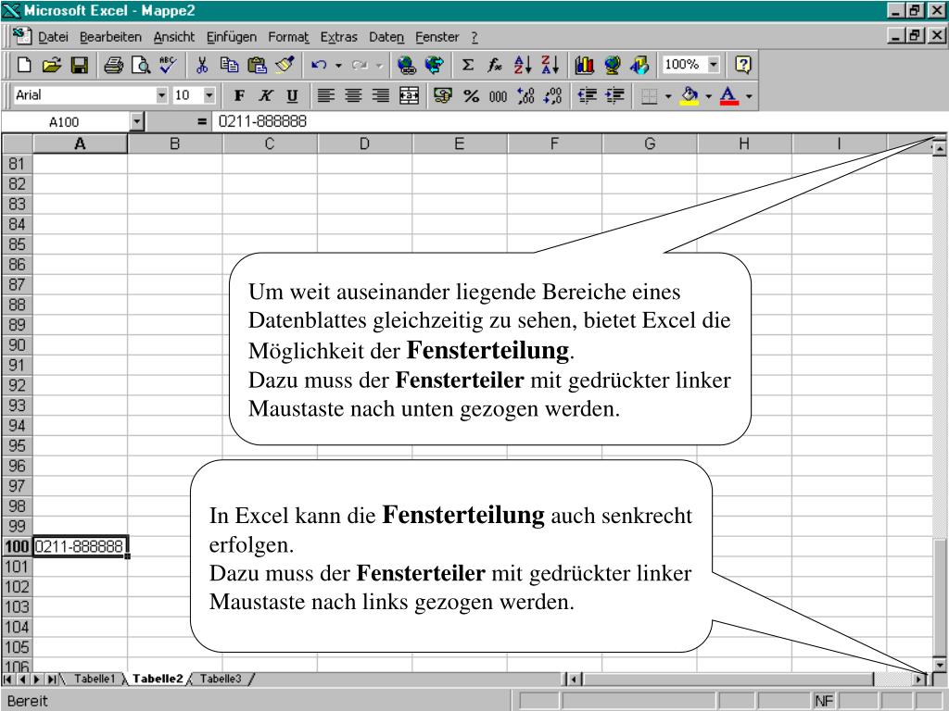Open the Daten menu
Image resolution: width=949 pixels, height=711 pixels.
386,37
